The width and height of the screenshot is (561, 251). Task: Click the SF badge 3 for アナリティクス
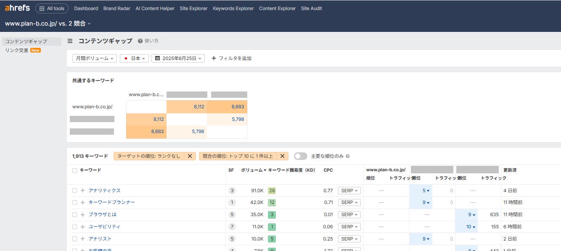pyautogui.click(x=231, y=191)
